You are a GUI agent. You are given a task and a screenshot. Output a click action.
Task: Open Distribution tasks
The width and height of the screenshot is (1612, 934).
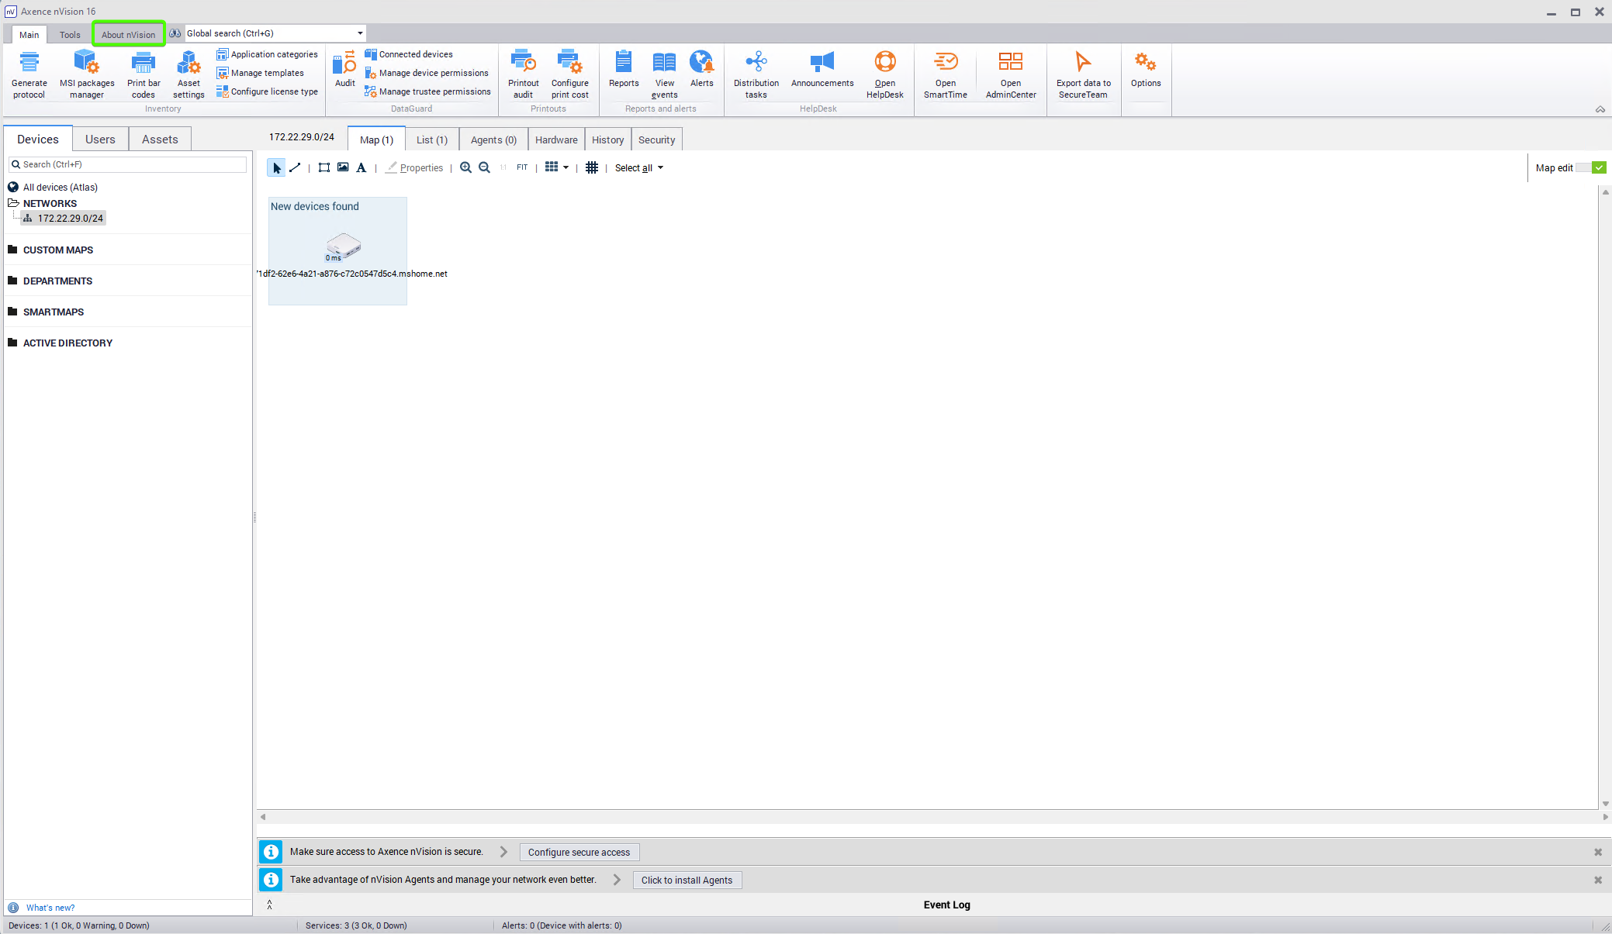click(x=756, y=73)
